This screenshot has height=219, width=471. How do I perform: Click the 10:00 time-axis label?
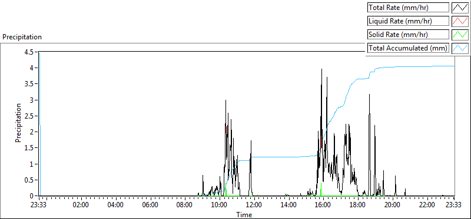[220, 205]
